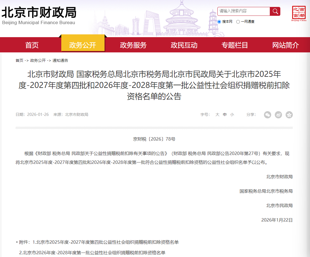Set font size to 小

point(232,114)
